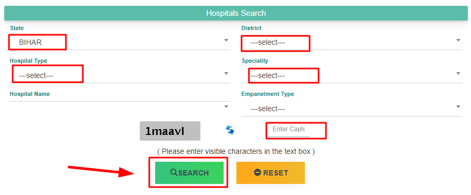Select the BIHAR state value
This screenshot has width=471, height=195.
tap(31, 43)
